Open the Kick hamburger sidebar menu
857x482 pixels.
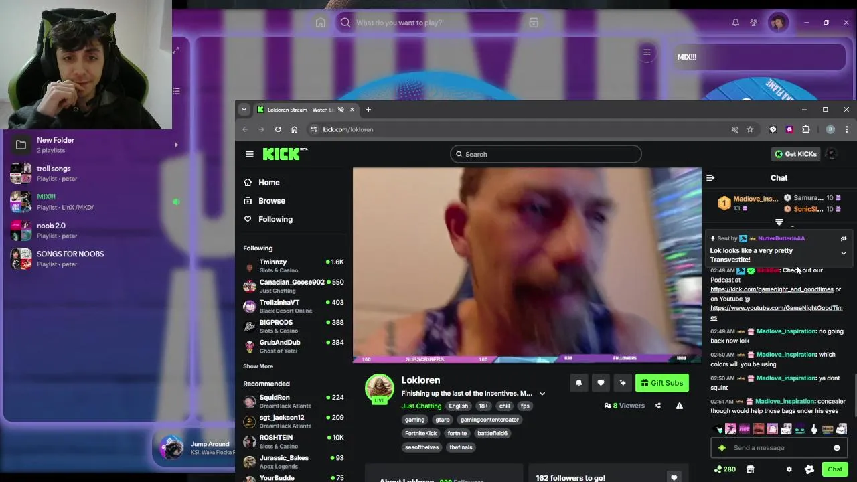[249, 154]
